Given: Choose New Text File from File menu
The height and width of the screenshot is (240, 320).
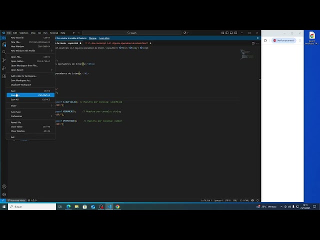Looking at the screenshot, I should [x=30, y=38].
